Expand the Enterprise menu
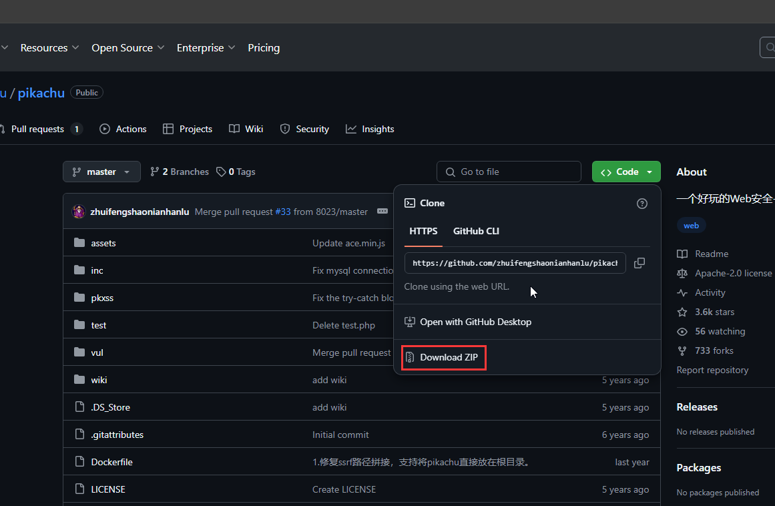The height and width of the screenshot is (506, 775). (x=206, y=48)
